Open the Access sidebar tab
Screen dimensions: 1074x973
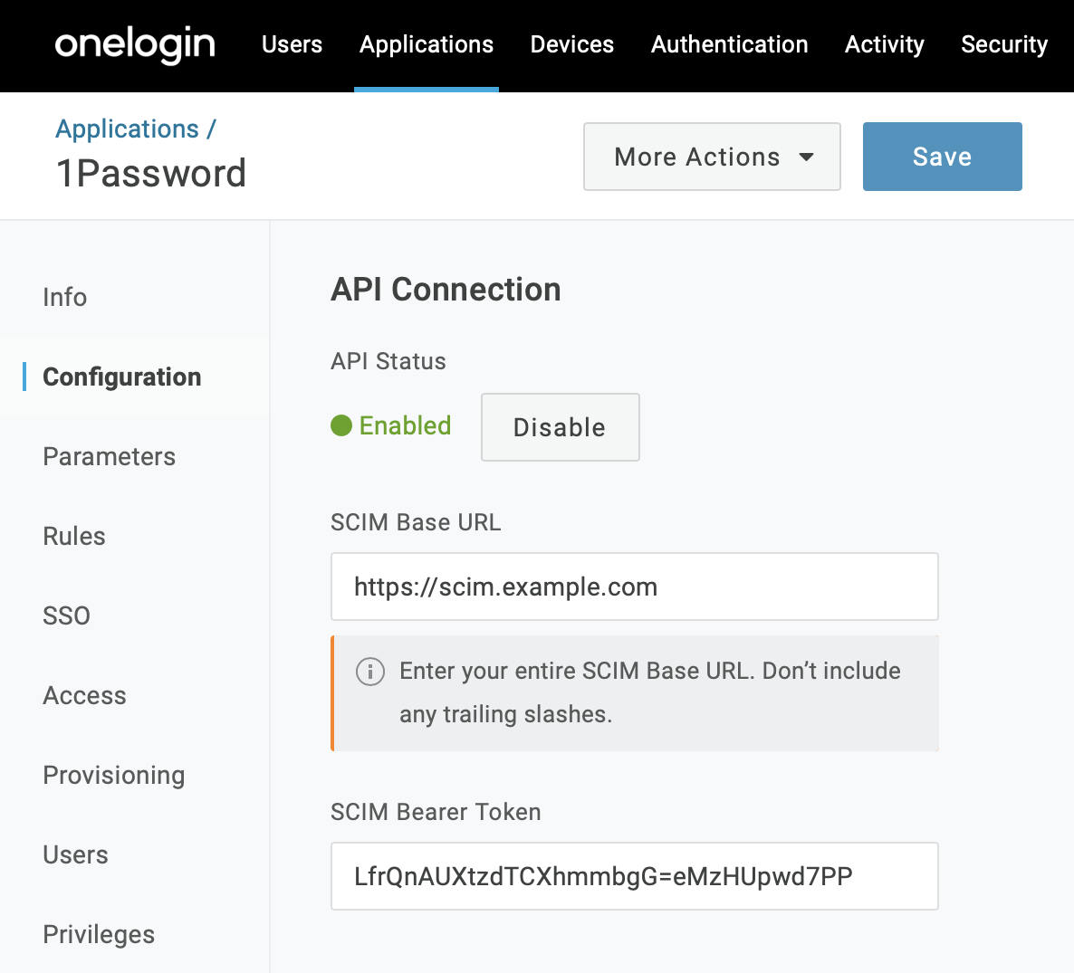[x=84, y=696]
